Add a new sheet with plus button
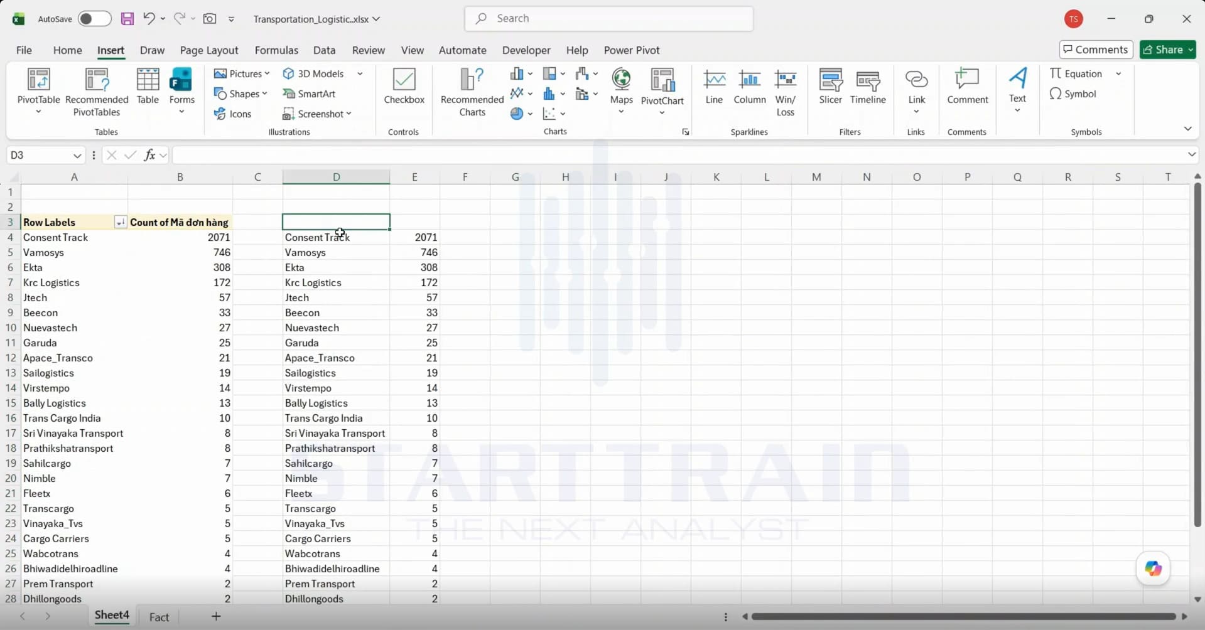 coord(216,616)
